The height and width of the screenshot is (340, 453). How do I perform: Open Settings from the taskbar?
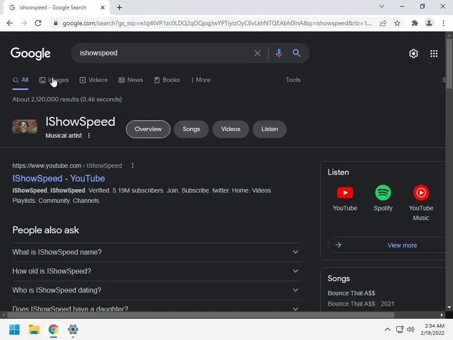click(73, 329)
